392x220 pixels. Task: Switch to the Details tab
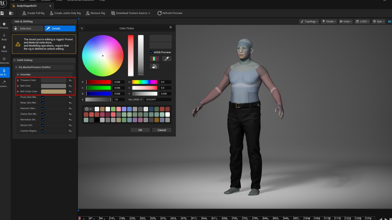(60, 28)
